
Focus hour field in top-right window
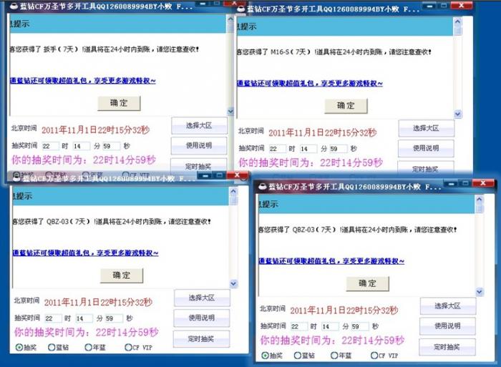(278, 149)
